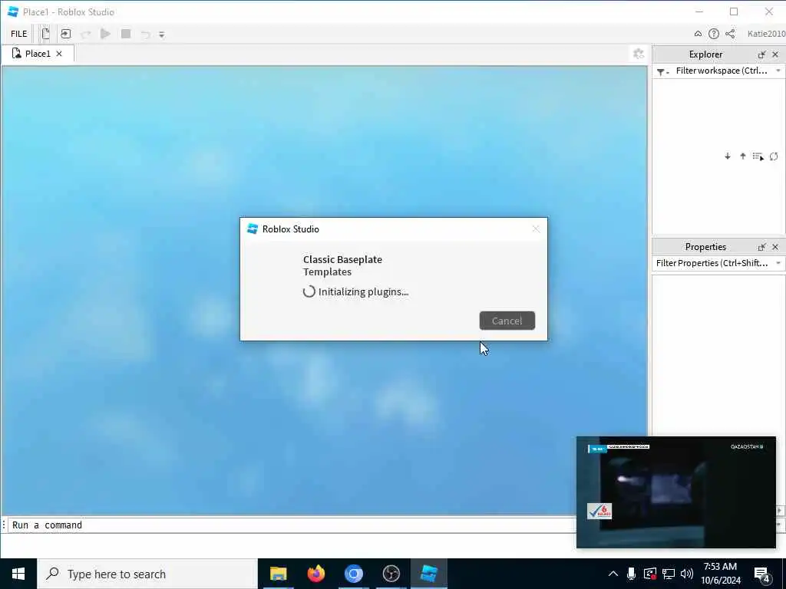
Task: Open the Windows Start menu
Action: click(x=18, y=574)
